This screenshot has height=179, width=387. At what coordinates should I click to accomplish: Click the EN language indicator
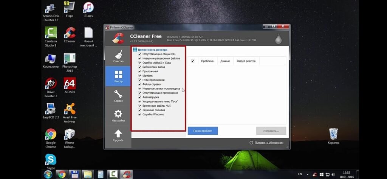pyautogui.click(x=300, y=174)
